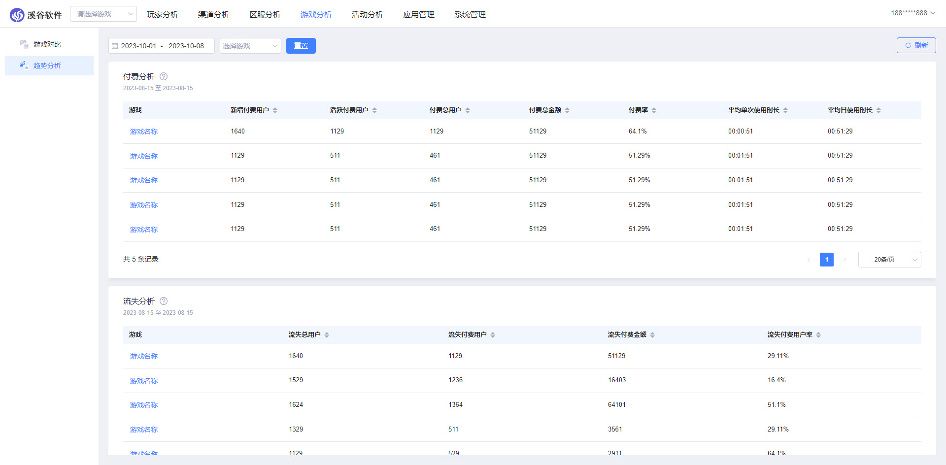The image size is (946, 465).
Task: Click end date 2023-10-08 field
Action: pos(186,46)
